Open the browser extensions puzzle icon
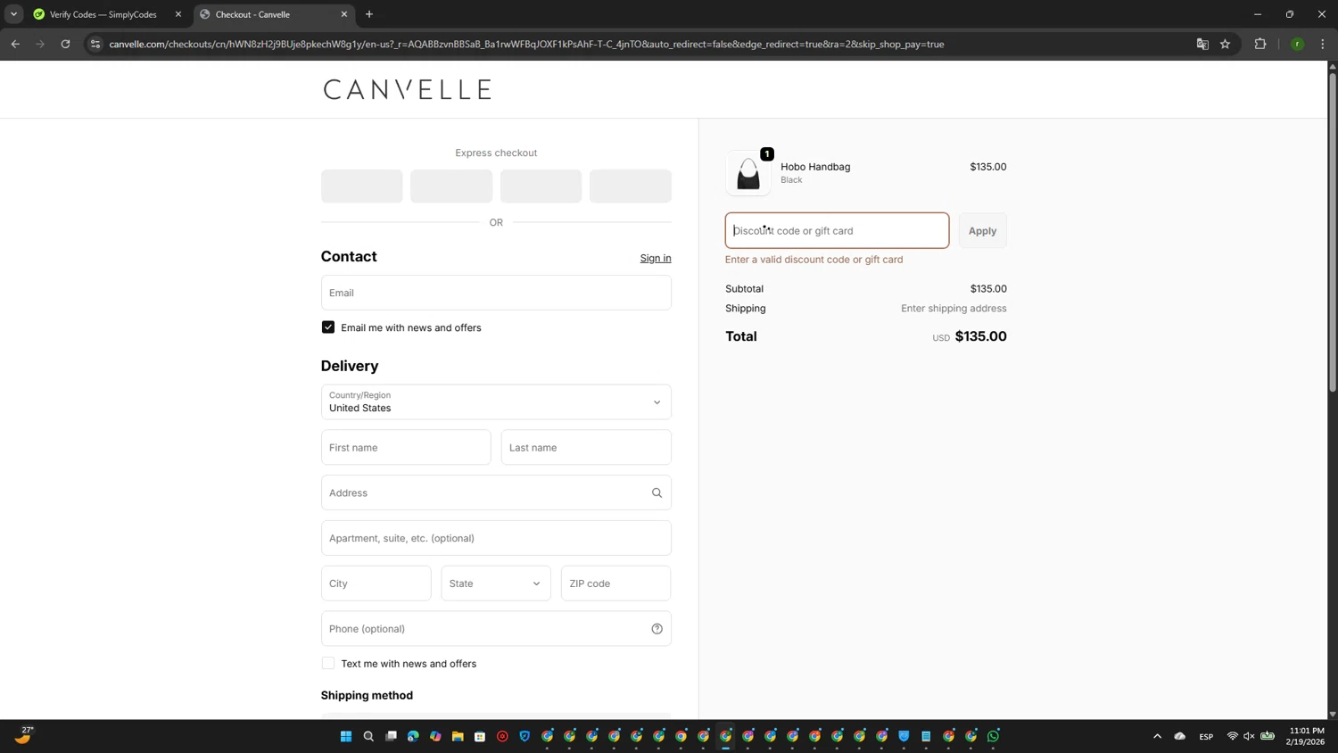 pos(1260,44)
